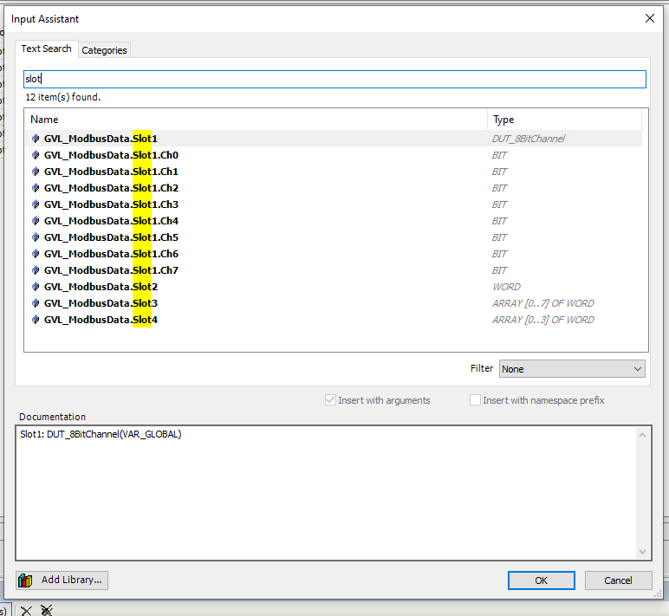Click Slot1: DUT_8BitChannel(VAR_GLOBAL) documentation text

[101, 434]
